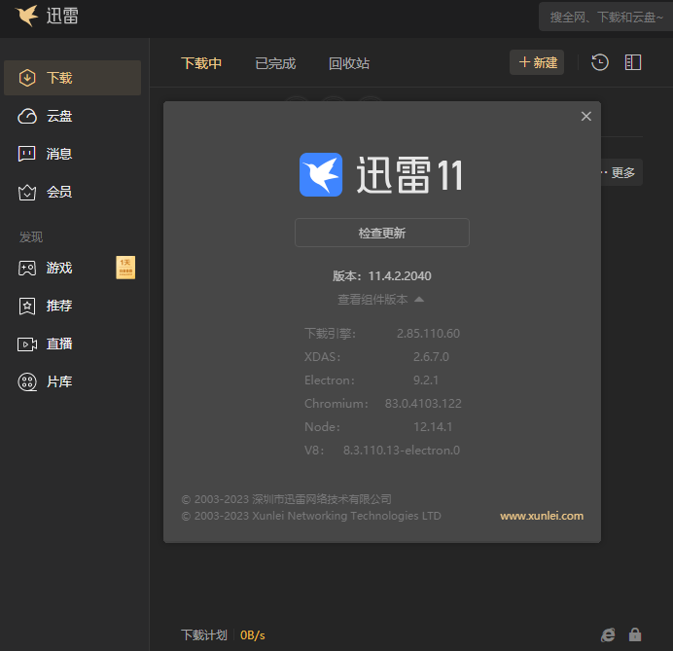Open the 云盘 cloud drive section
Screen dimensions: 673x651
(58, 116)
